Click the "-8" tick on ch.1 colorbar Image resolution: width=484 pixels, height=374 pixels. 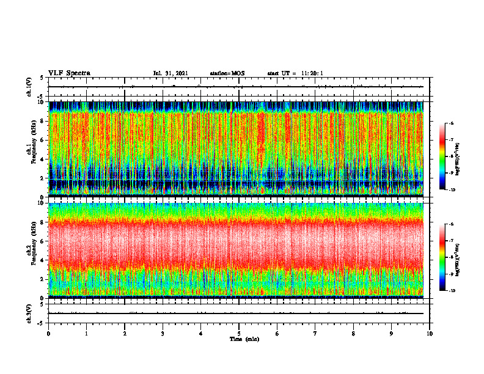451,156
